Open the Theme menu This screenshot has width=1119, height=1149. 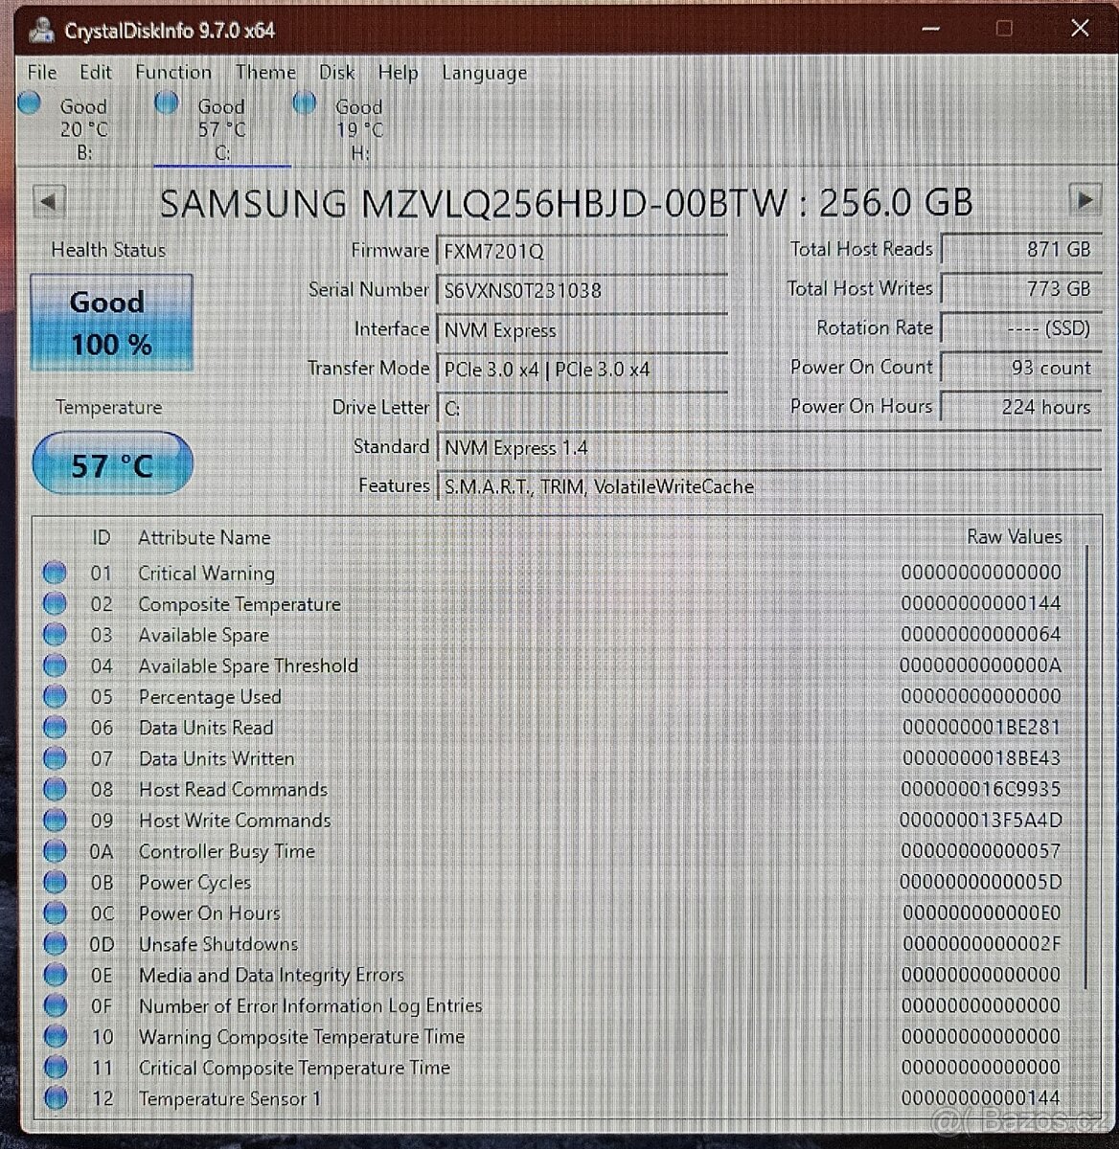(265, 72)
